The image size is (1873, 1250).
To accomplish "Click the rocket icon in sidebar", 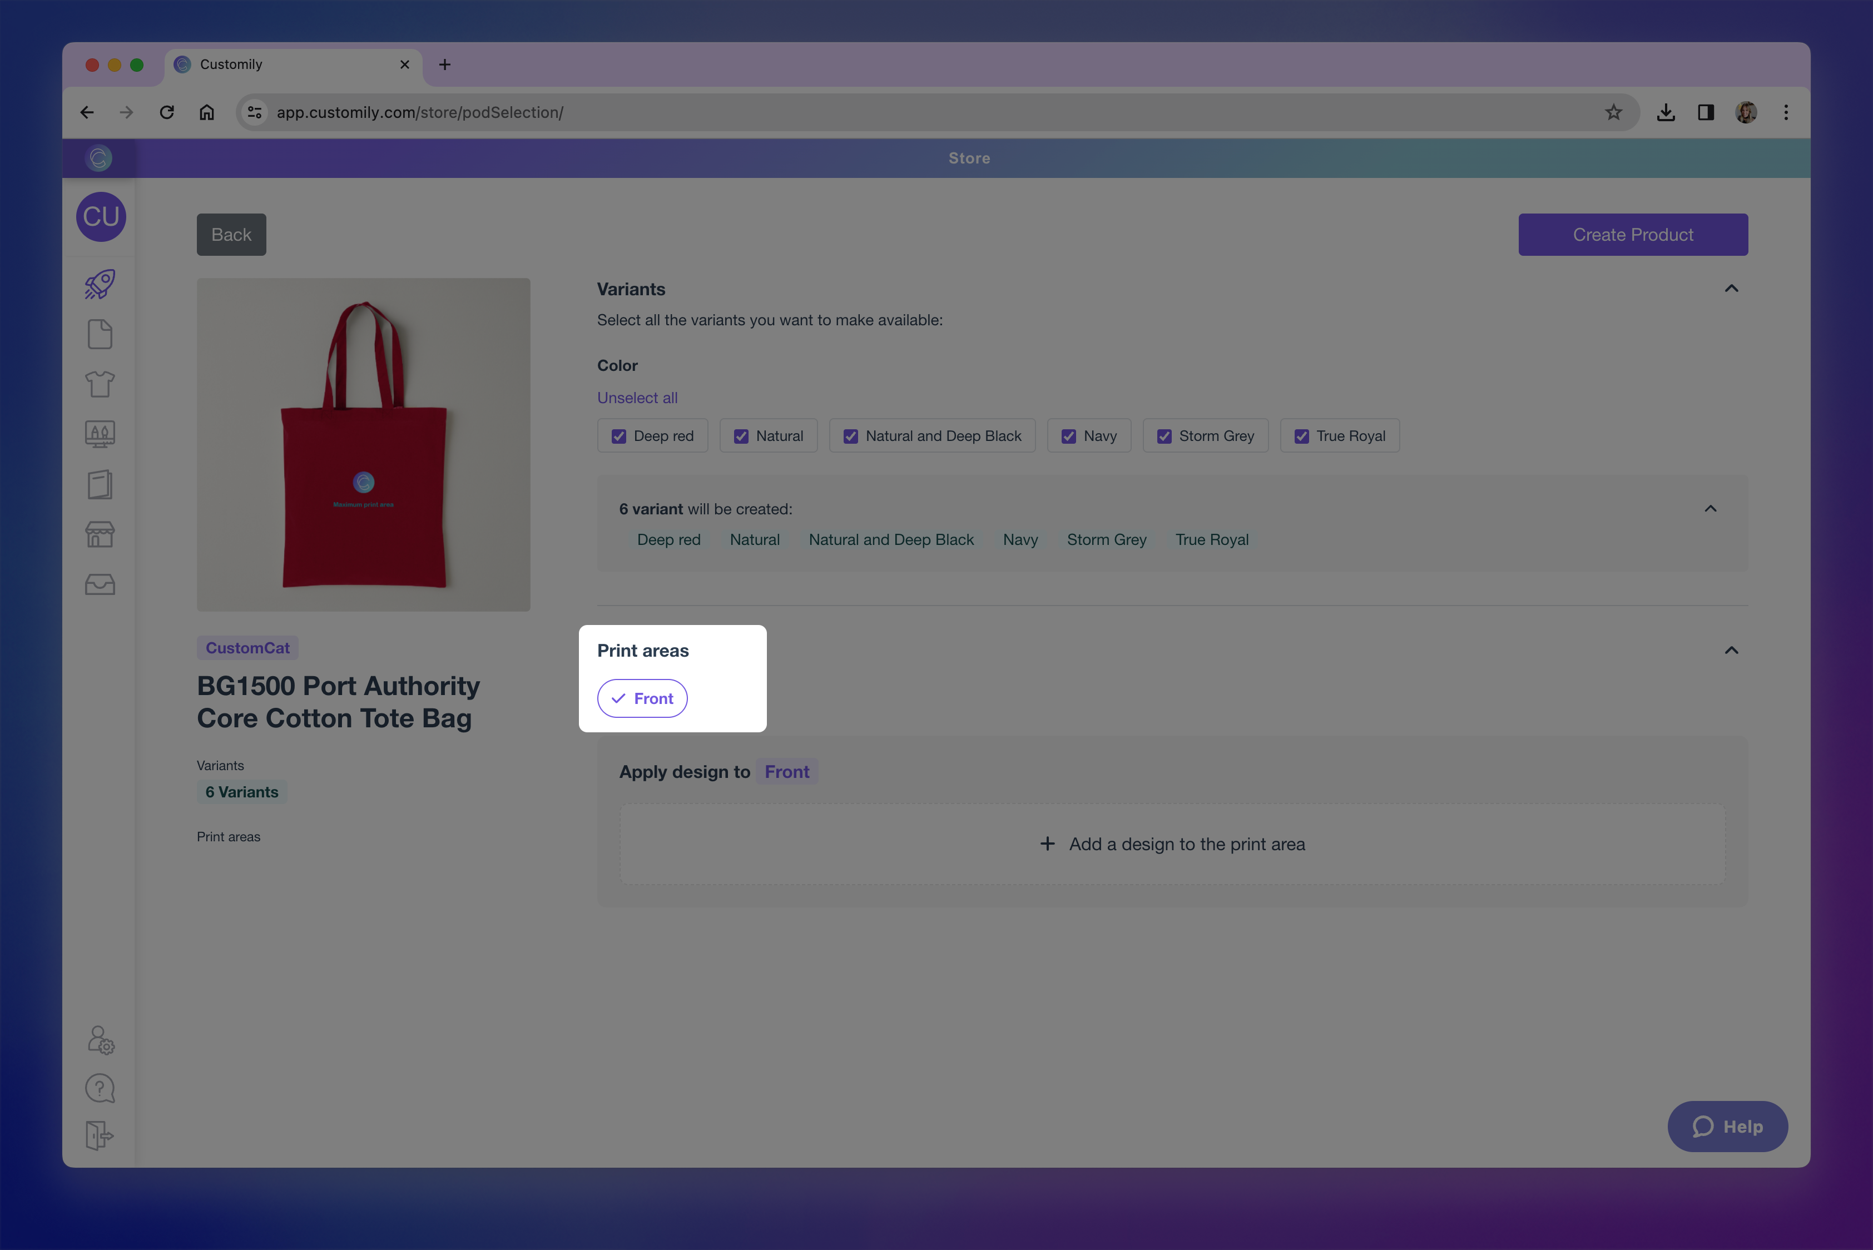I will click(100, 284).
